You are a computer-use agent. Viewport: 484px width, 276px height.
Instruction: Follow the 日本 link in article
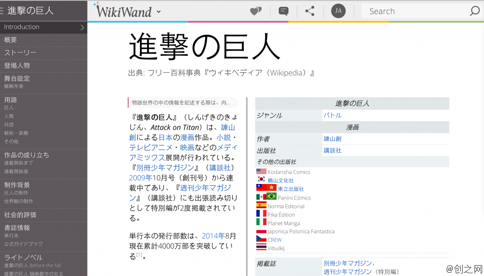(165, 137)
